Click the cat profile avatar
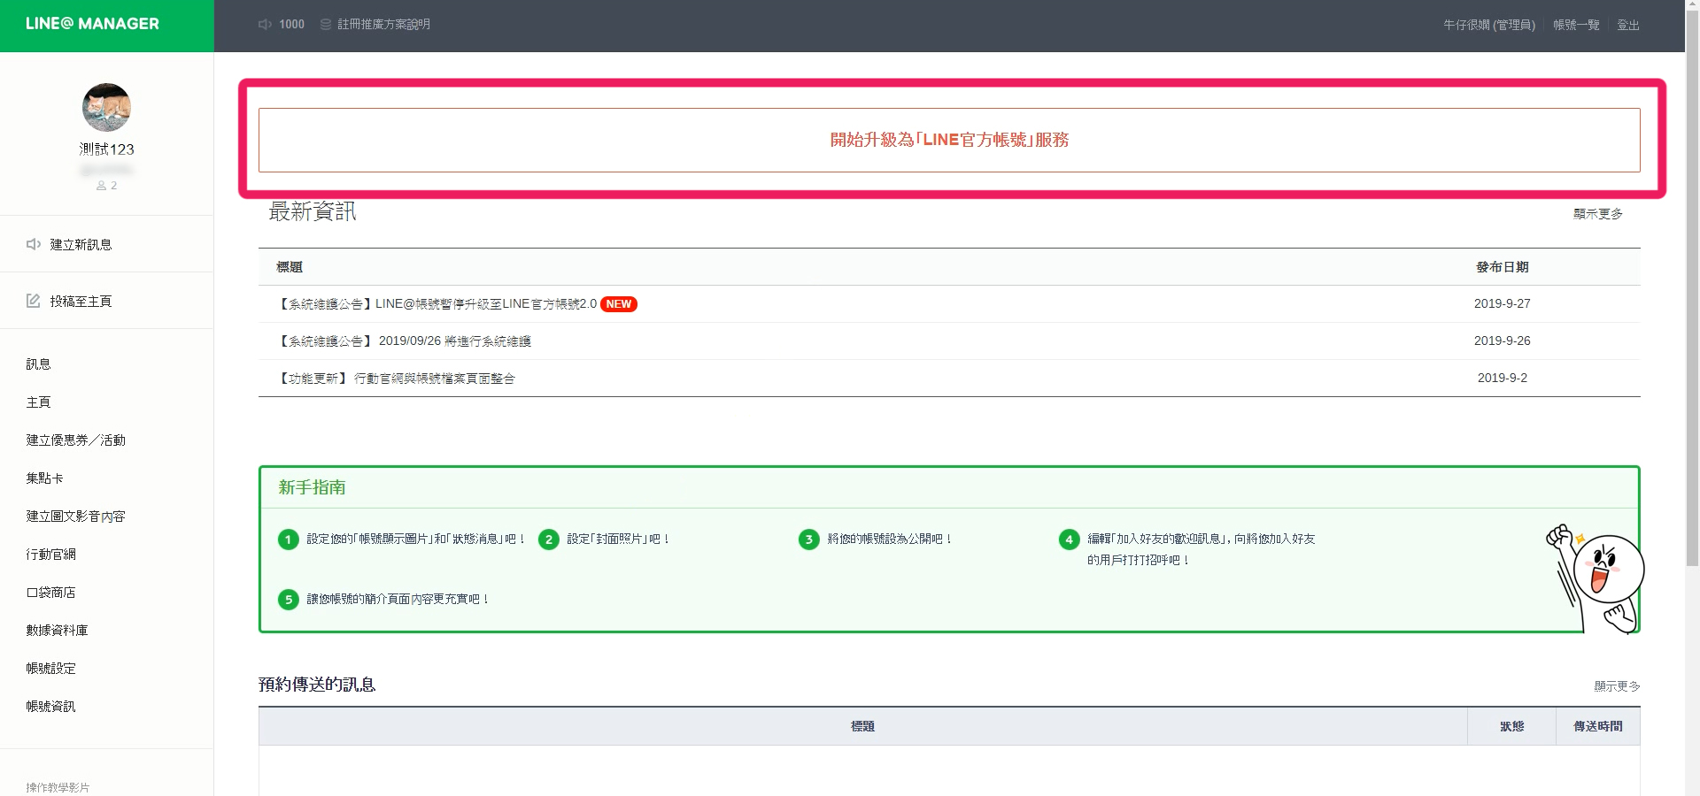 (106, 108)
